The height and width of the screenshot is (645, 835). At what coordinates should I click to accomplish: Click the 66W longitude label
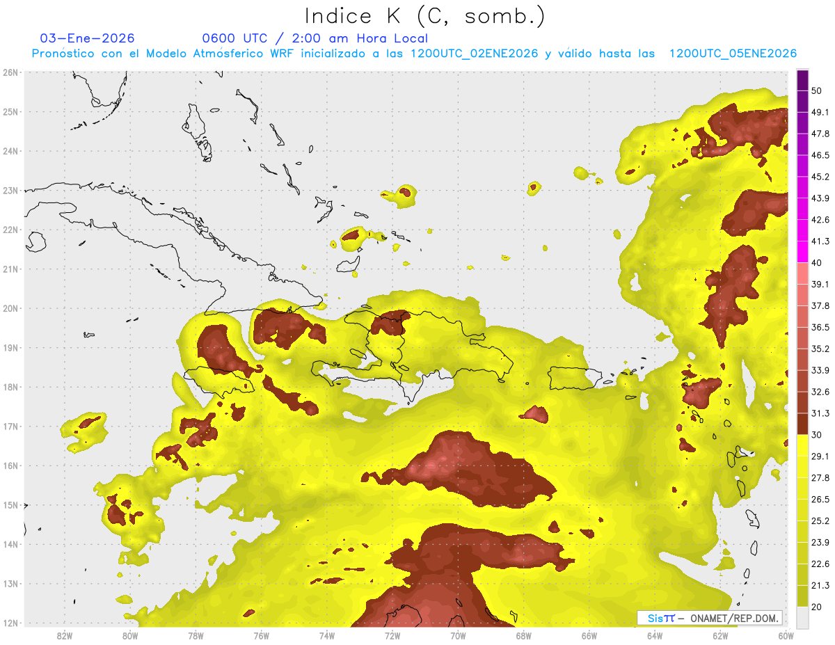click(x=589, y=635)
